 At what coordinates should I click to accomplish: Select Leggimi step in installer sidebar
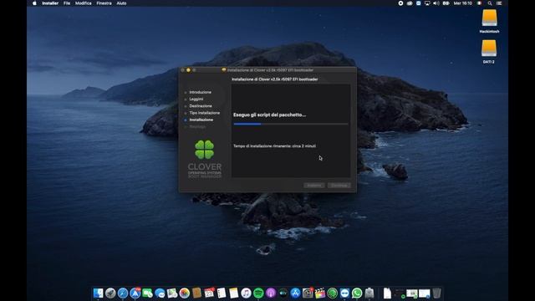(x=196, y=99)
